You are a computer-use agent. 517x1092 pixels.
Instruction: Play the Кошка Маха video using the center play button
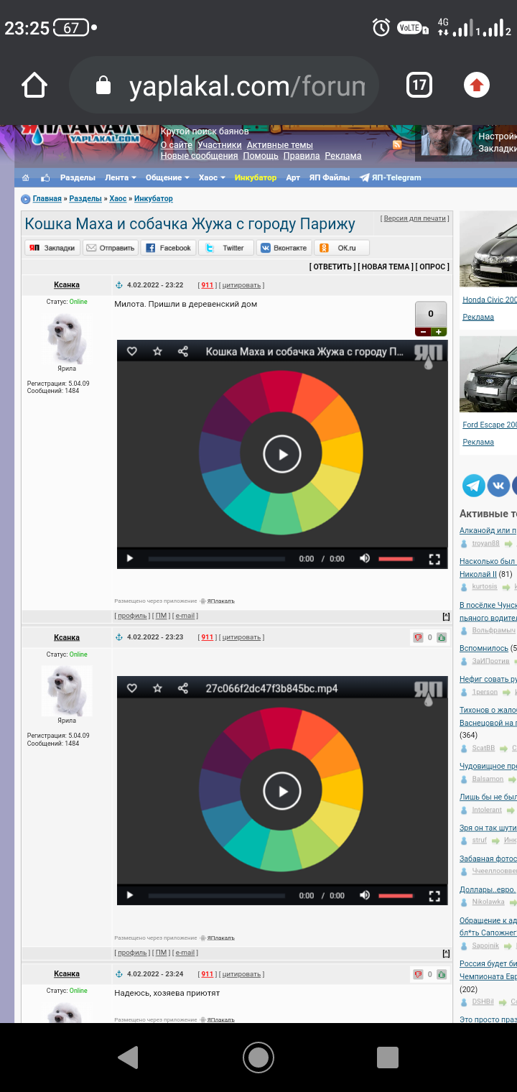coord(282,454)
